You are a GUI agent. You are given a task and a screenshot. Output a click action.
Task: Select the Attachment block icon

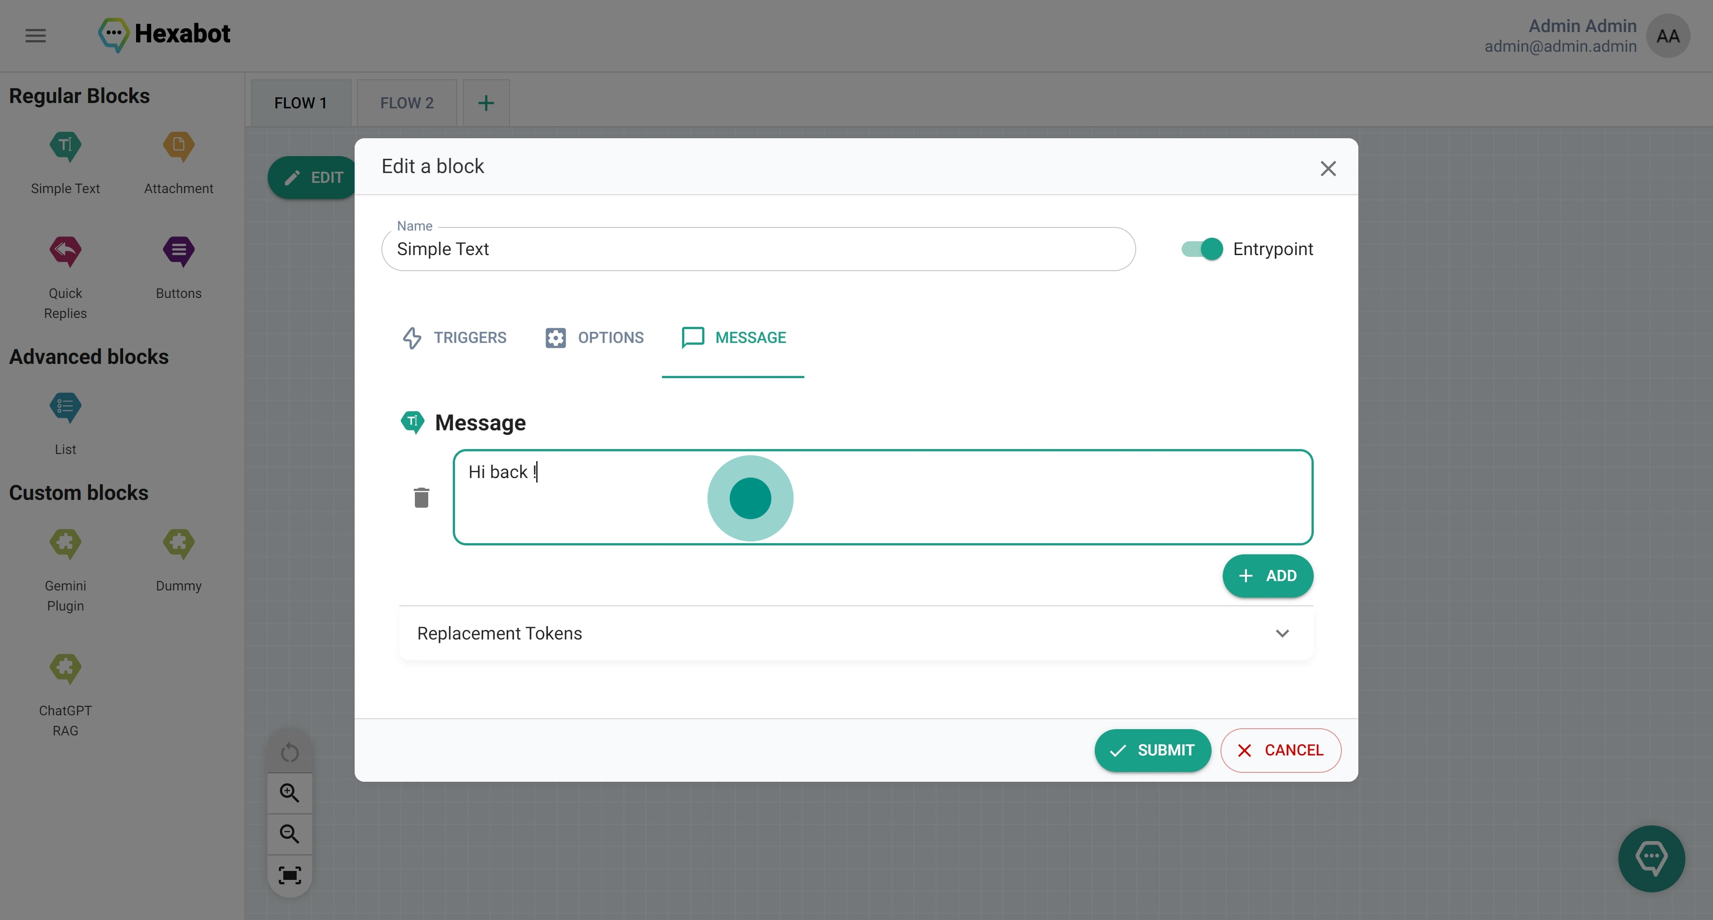coord(178,146)
